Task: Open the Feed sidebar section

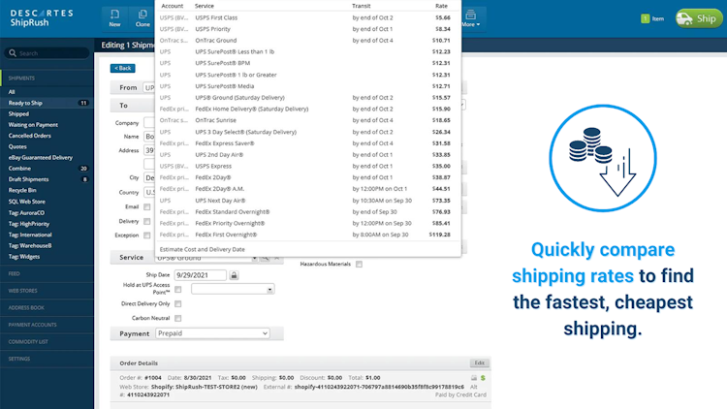Action: click(x=14, y=273)
